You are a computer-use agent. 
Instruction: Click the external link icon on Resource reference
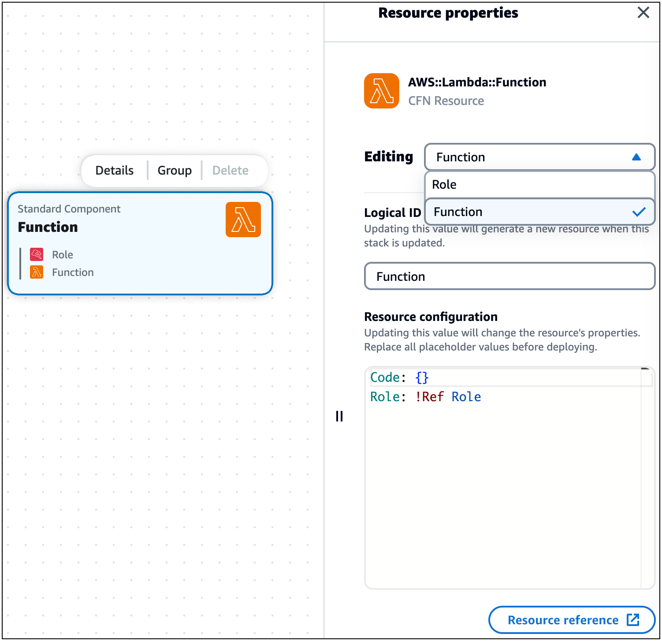tap(633, 619)
